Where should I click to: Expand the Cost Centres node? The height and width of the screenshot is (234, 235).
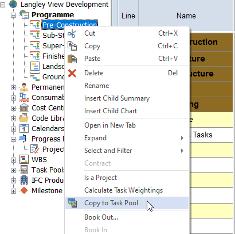coord(13,108)
